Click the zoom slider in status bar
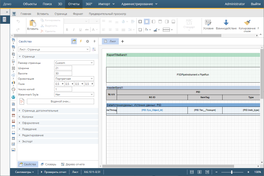This screenshot has height=176, width=264. (x=231, y=172)
